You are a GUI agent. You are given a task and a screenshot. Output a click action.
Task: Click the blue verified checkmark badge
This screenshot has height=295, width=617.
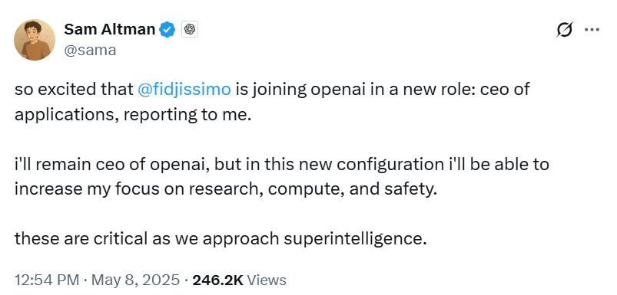[x=168, y=29]
